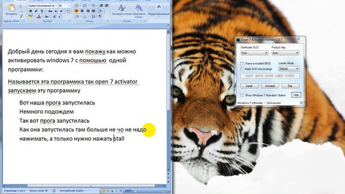Viewport: 345px width, 194px height.
Task: Toggle underline (Ч) formatting
Action: point(42,11)
